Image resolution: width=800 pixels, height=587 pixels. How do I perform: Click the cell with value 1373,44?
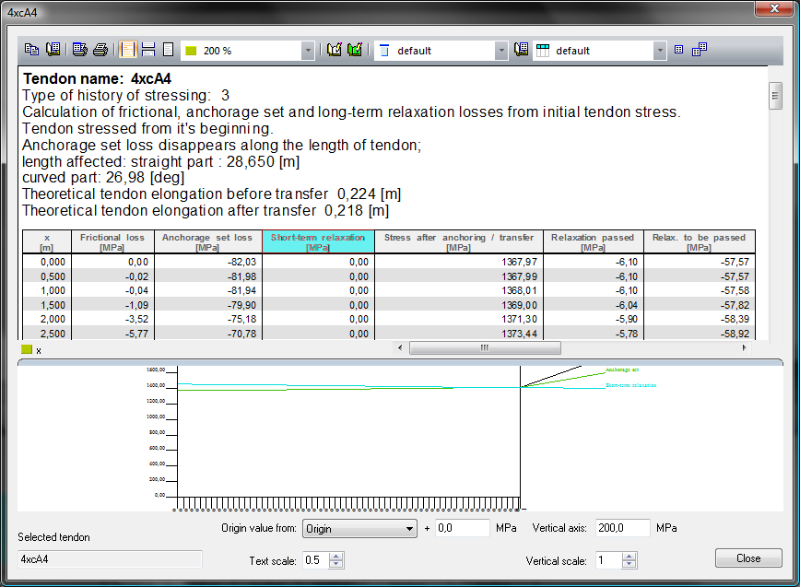(x=459, y=334)
